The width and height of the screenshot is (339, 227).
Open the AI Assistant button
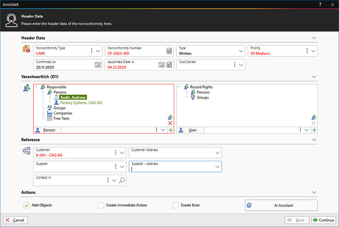(281, 205)
